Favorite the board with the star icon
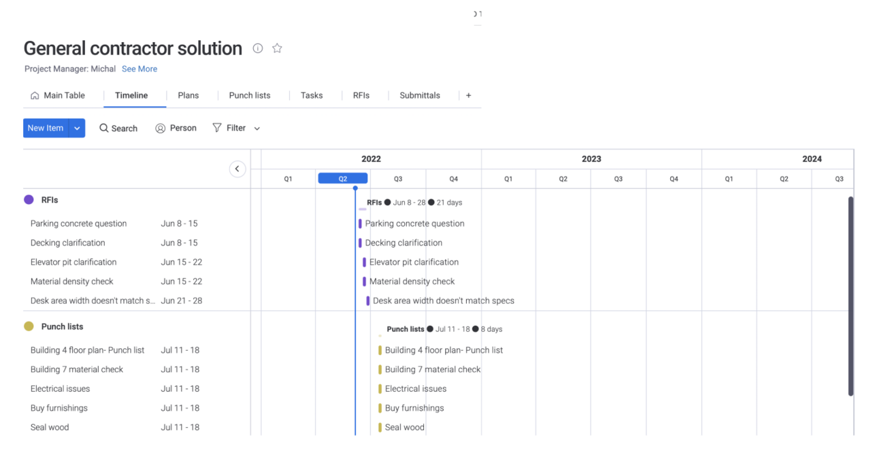 tap(277, 48)
